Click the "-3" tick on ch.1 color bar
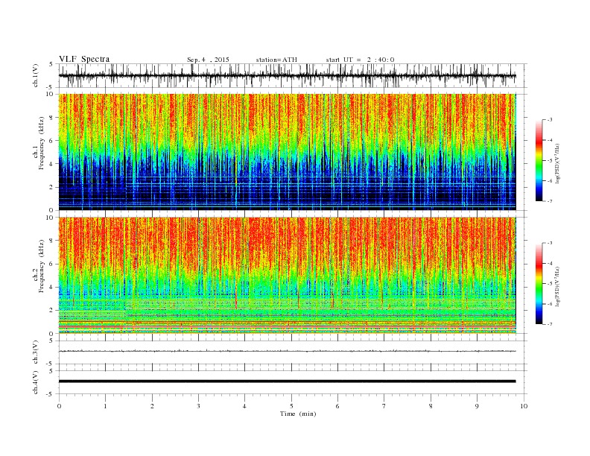Image resolution: width=590 pixels, height=456 pixels. point(550,120)
